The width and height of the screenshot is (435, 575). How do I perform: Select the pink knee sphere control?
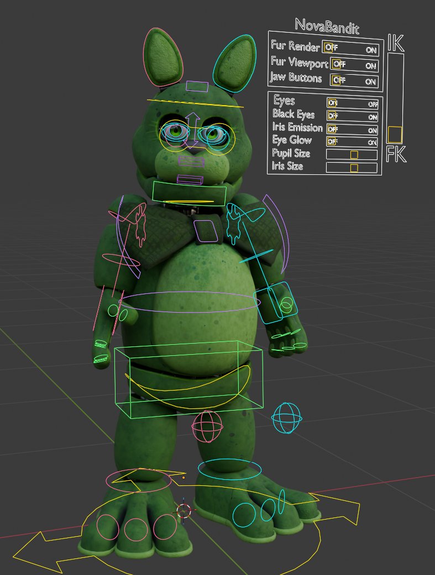coord(207,427)
